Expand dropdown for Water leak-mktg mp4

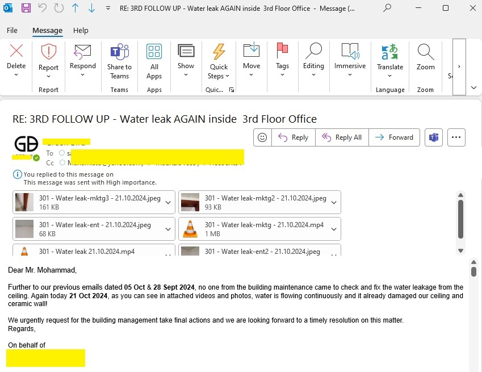click(334, 229)
